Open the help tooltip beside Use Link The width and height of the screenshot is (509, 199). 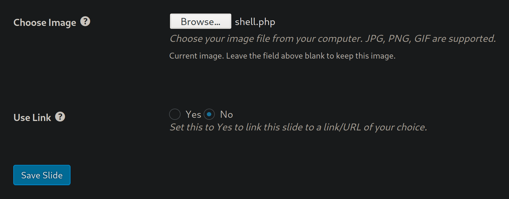[60, 117]
